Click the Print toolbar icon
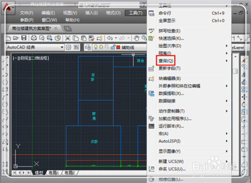This screenshot has height=183, width=251. tap(34, 38)
